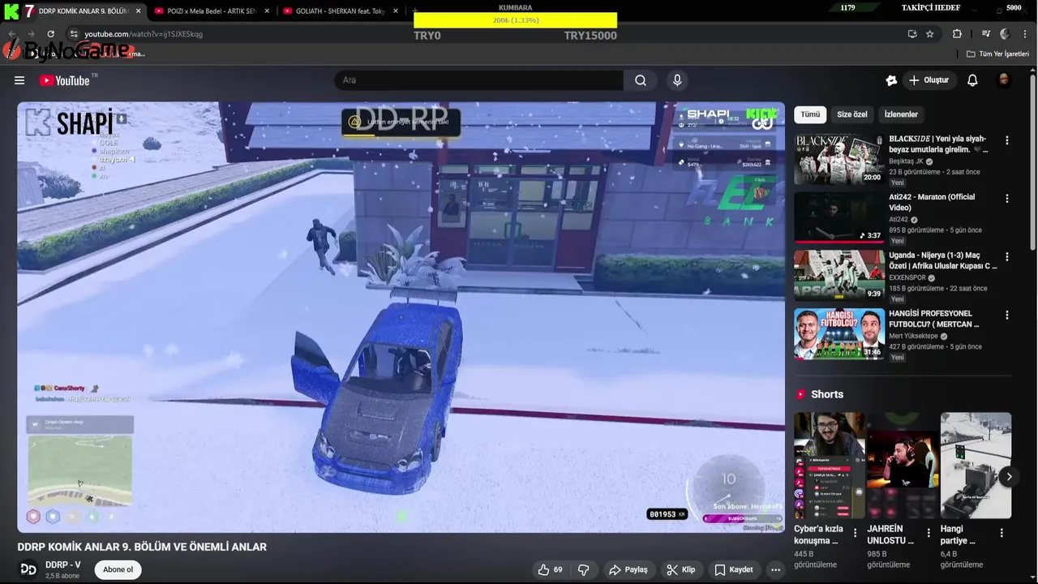Click the sparkle icon beside Oluştur
The width and height of the screenshot is (1038, 584).
[x=891, y=80]
